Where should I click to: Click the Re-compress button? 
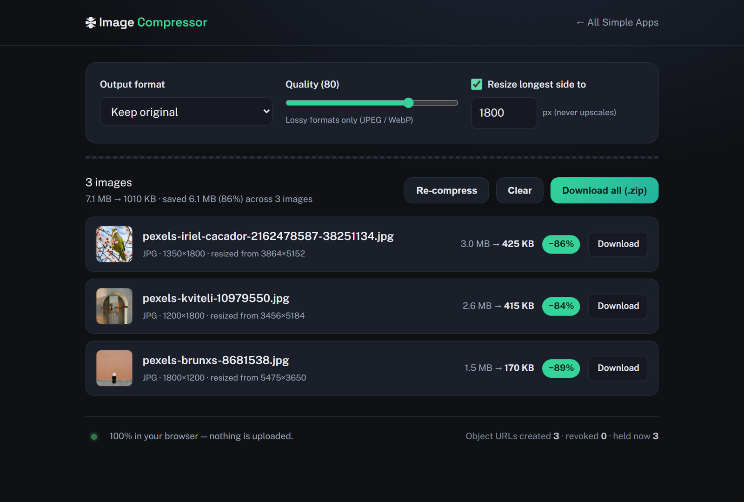(446, 190)
